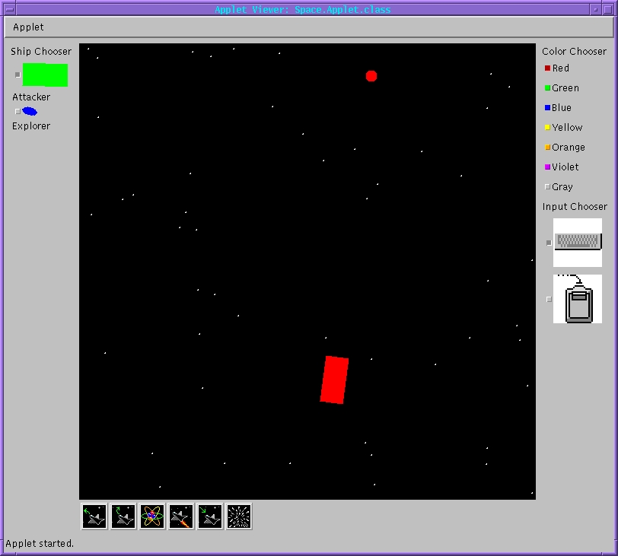Open the Applet menu

(x=28, y=27)
